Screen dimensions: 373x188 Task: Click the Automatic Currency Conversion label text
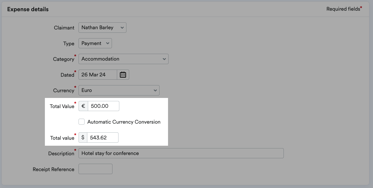coord(124,122)
